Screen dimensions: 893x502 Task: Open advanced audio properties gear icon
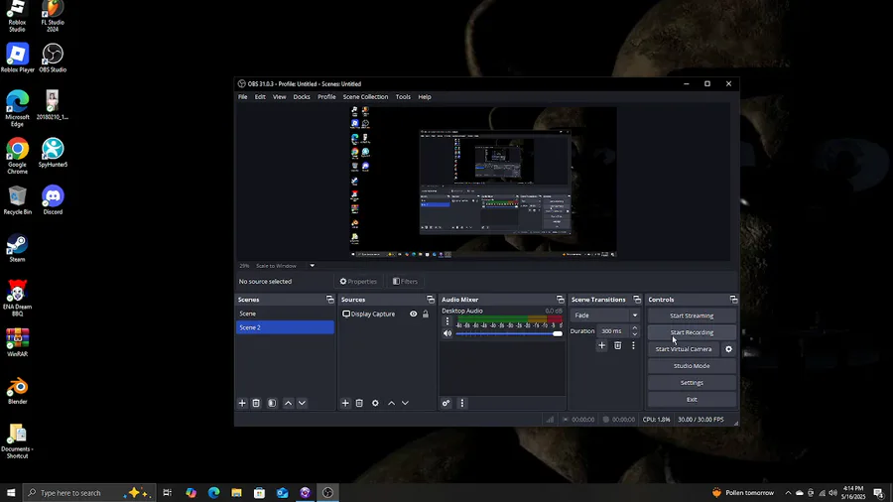446,403
